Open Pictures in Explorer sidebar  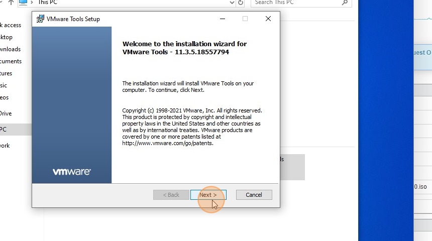pyautogui.click(x=6, y=73)
